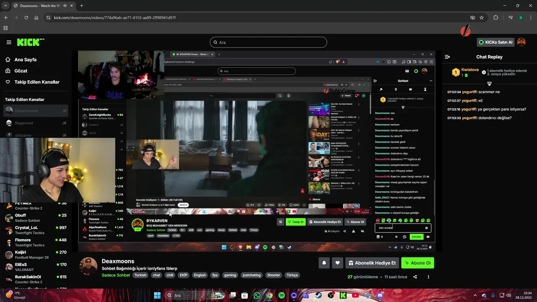Click Abonelik Hediye Et button
537x302 pixels.
click(372, 263)
